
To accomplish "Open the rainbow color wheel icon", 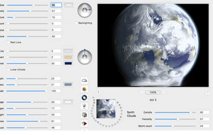I will pos(84,89).
